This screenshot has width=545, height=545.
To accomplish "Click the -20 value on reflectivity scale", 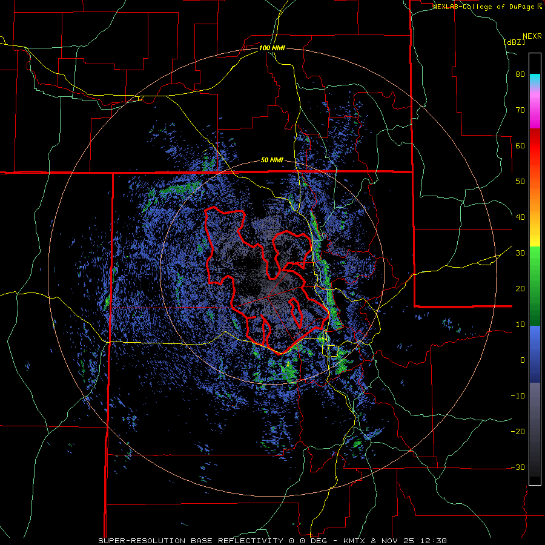I will pos(518,432).
